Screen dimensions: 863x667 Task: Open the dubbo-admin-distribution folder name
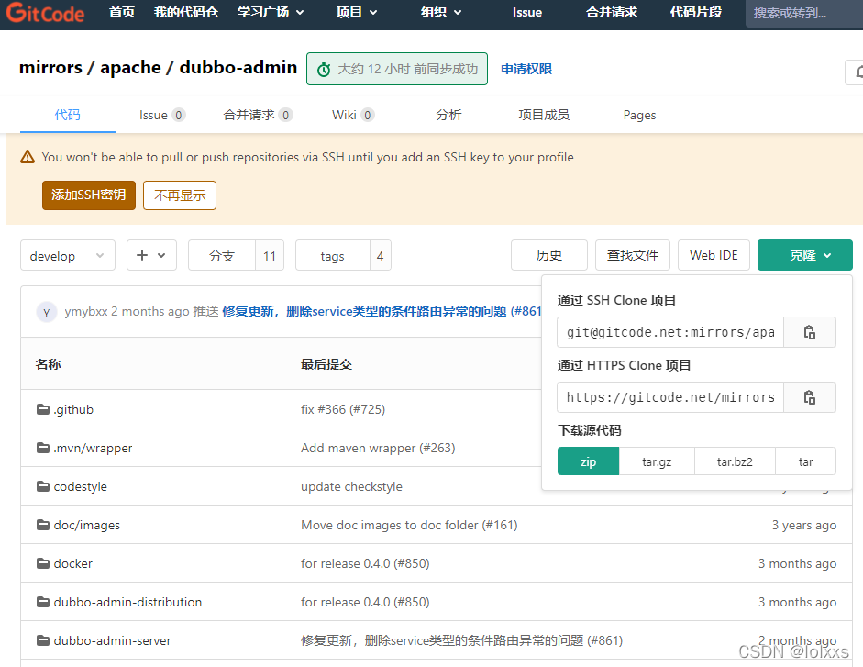[x=127, y=602]
